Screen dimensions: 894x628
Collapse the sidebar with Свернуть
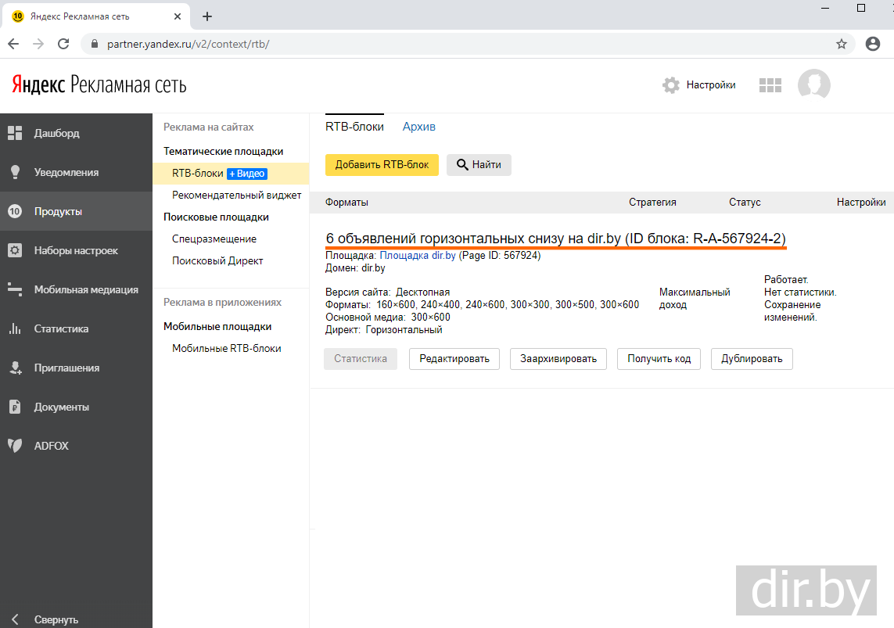47,619
